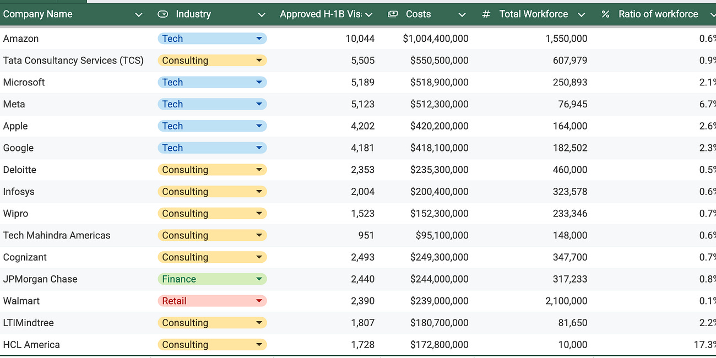
Task: Select the Wipro company cell
Action: [75, 213]
